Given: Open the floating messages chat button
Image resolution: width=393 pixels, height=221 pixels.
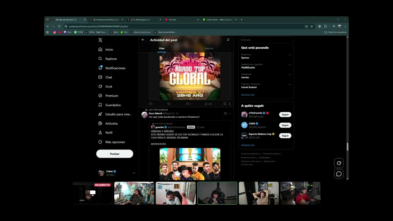Looking at the screenshot, I should pyautogui.click(x=339, y=174).
